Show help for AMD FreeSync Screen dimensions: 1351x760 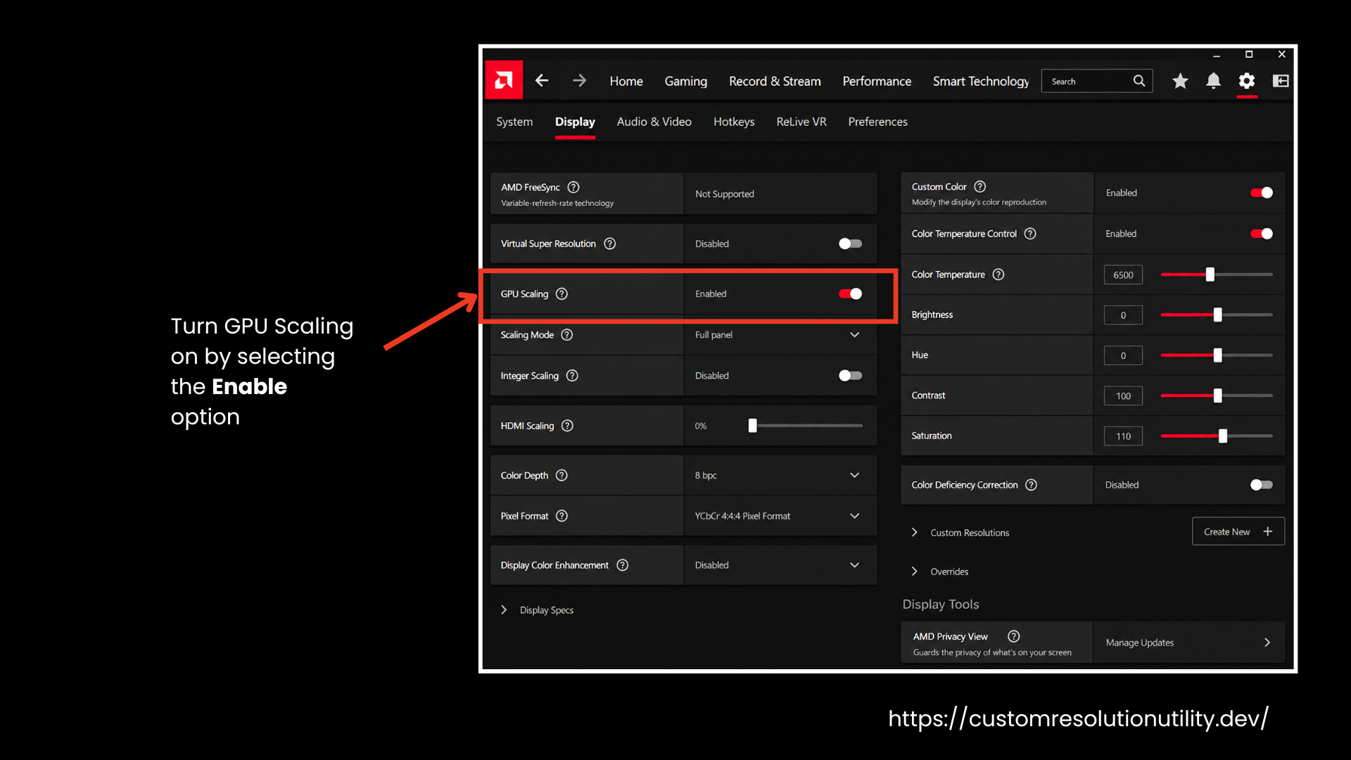click(573, 187)
